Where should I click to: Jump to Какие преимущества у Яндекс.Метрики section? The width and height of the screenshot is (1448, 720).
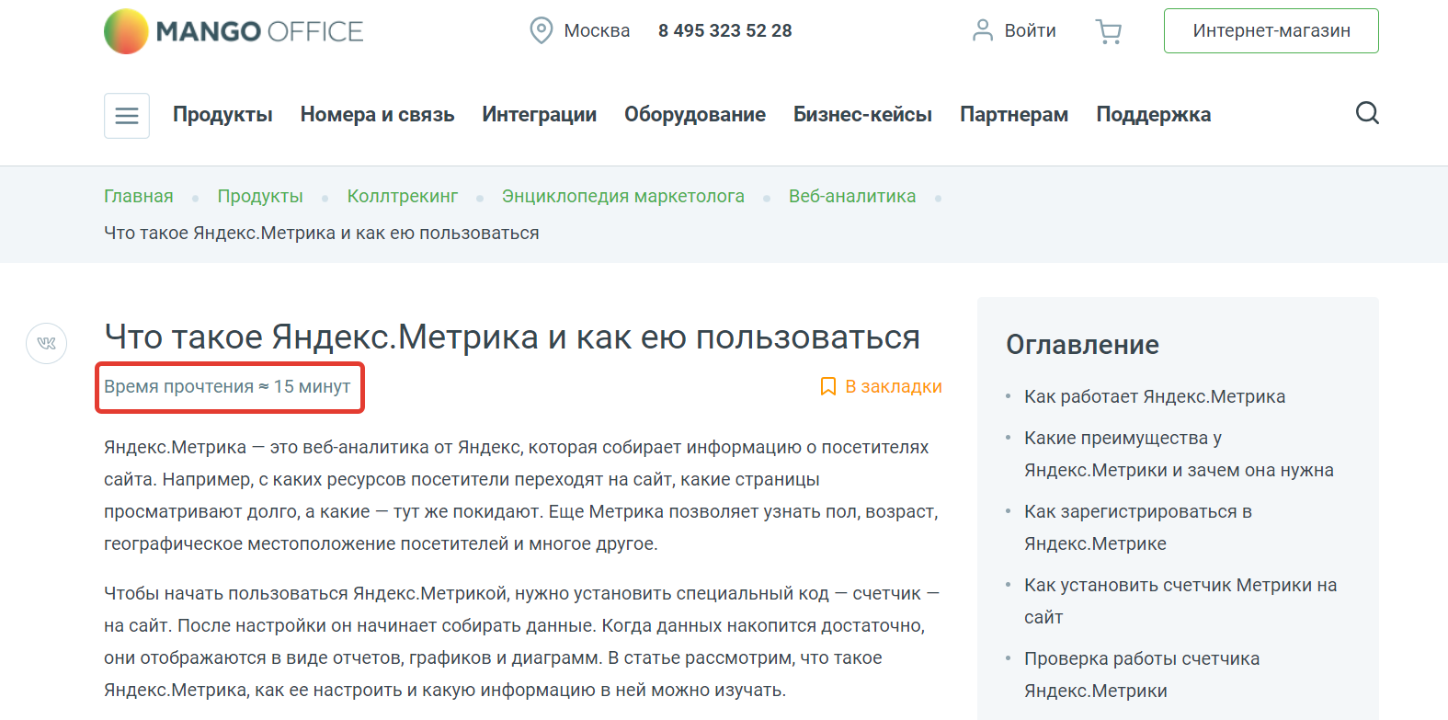[x=1179, y=454]
